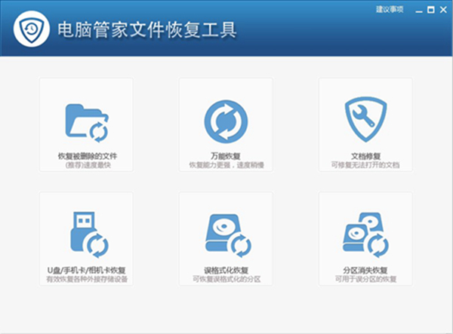Pick the U盘/手机卡/相机卡恢复 label
The width and height of the screenshot is (453, 334).
(86, 270)
